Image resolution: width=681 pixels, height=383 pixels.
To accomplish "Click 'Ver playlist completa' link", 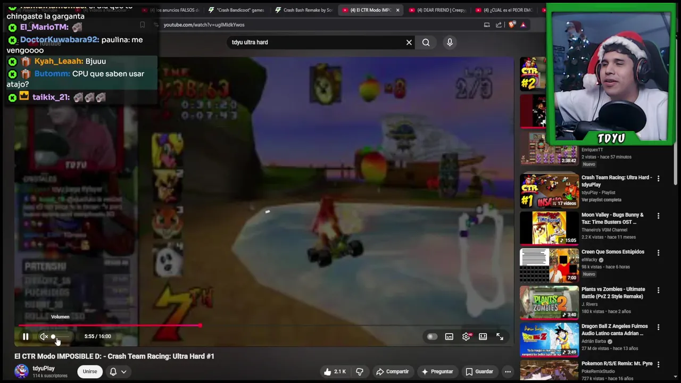I will pyautogui.click(x=601, y=199).
